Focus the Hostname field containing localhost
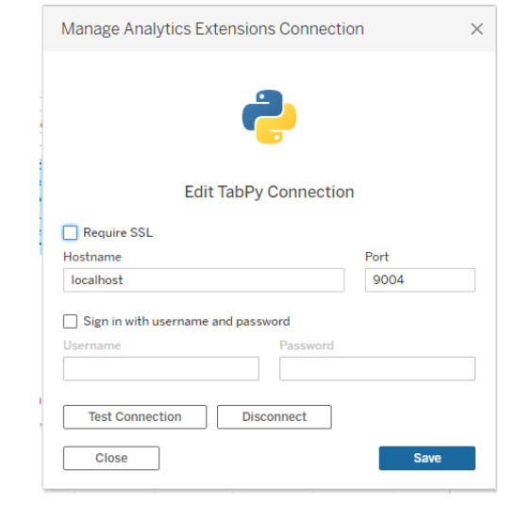 tap(204, 280)
